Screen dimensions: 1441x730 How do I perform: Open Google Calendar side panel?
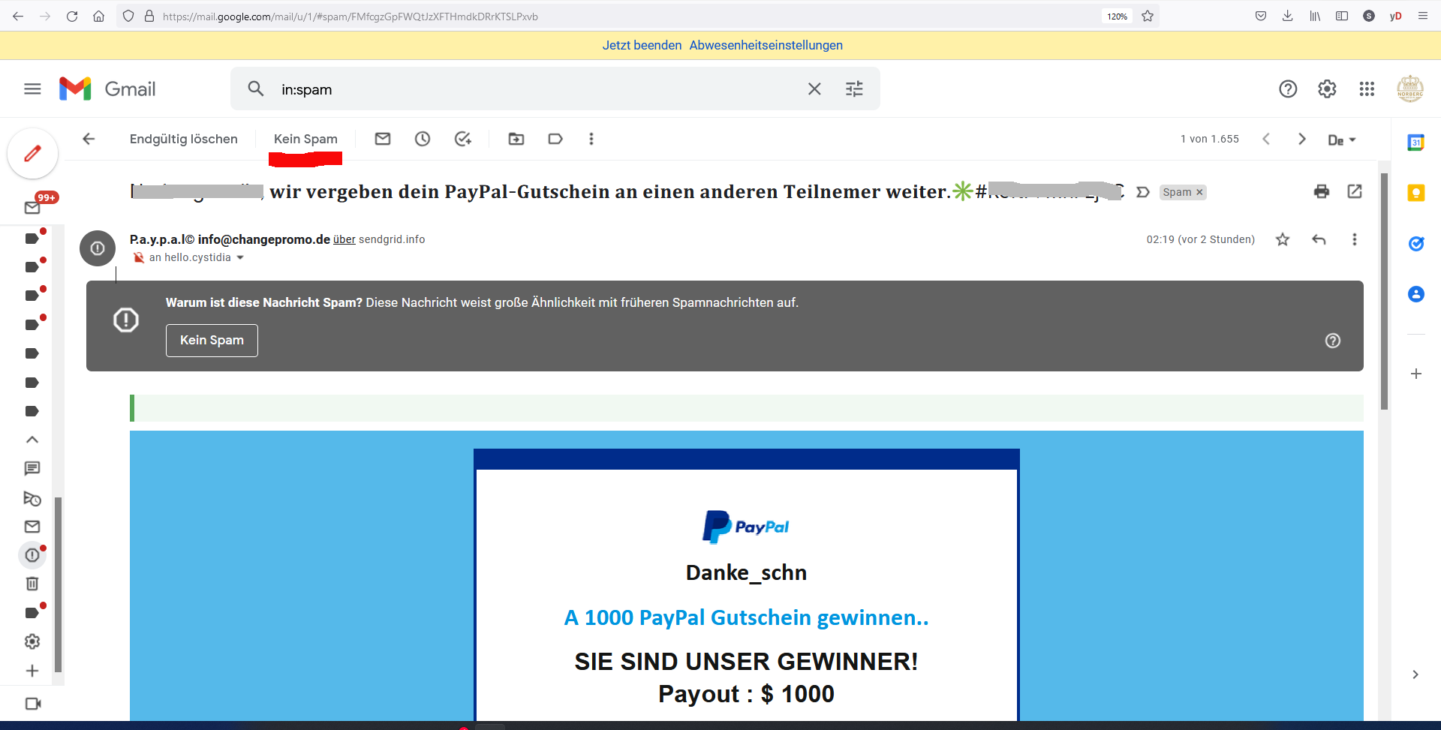(1416, 143)
